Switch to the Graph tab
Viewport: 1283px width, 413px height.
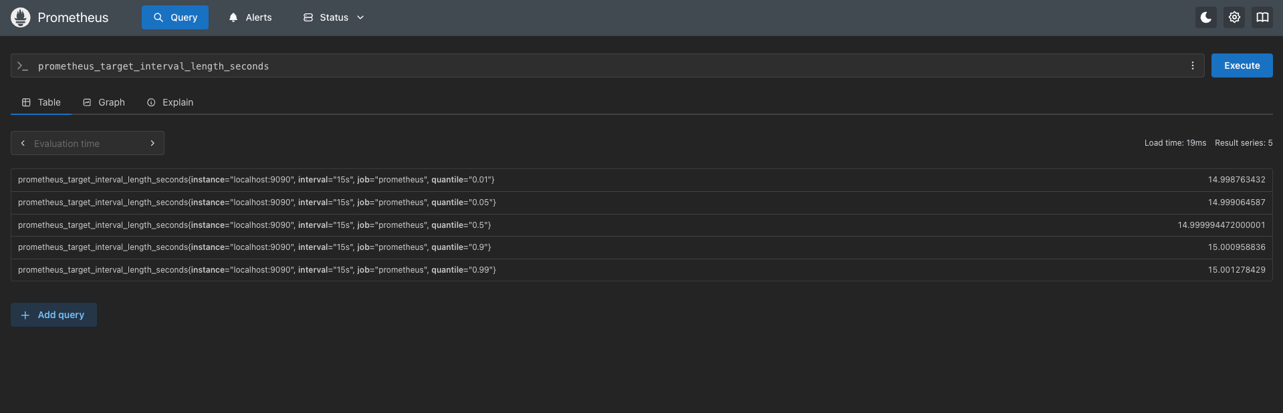[104, 102]
